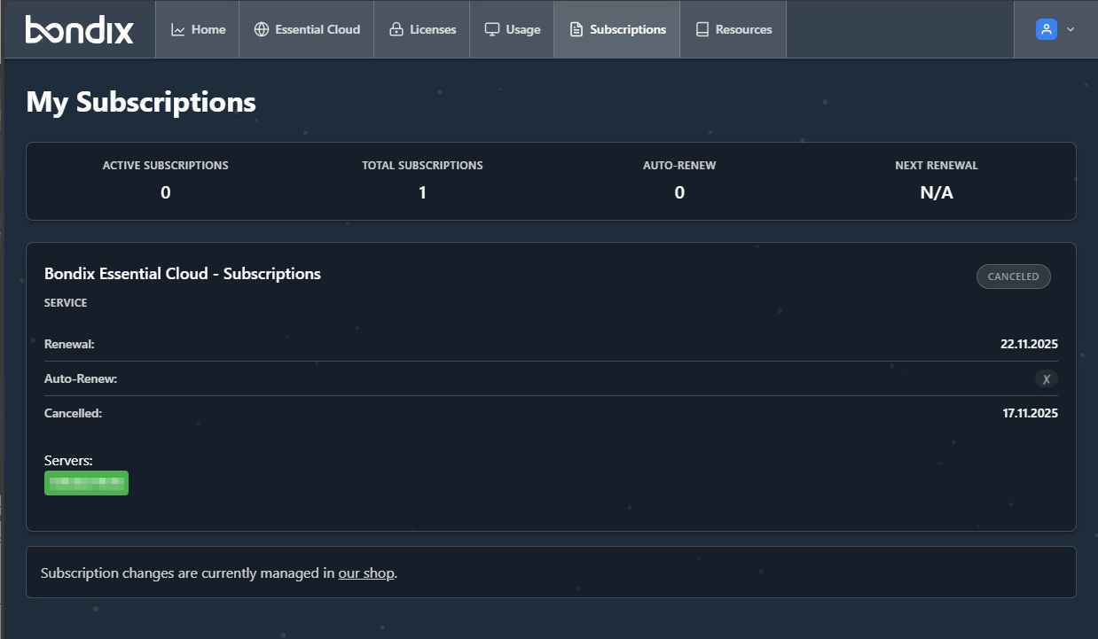The width and height of the screenshot is (1098, 639).
Task: Click the Total Subscriptions stat
Action: pos(422,180)
